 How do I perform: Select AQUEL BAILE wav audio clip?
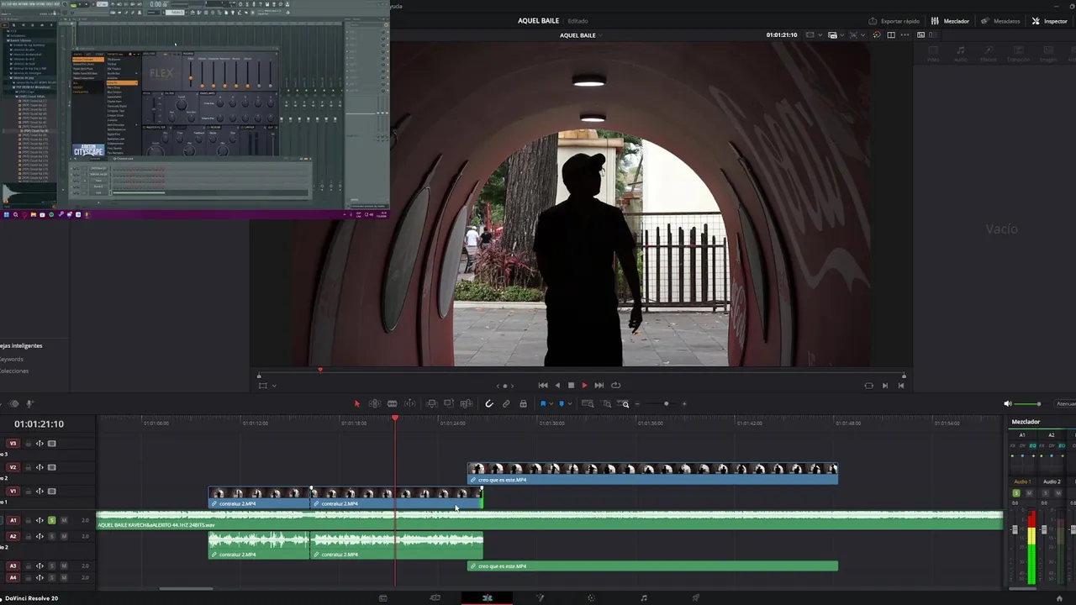point(550,520)
